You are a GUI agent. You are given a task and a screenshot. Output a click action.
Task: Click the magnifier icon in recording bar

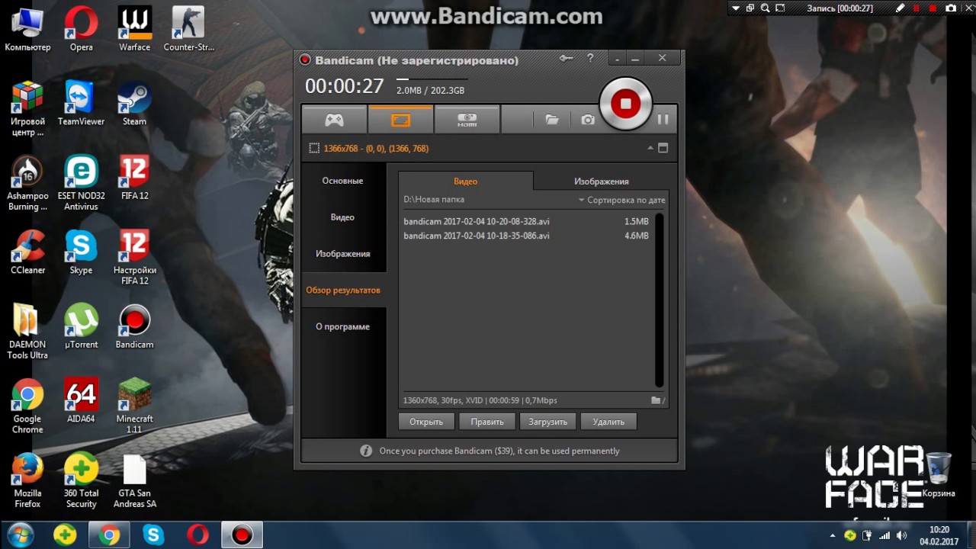tap(765, 8)
